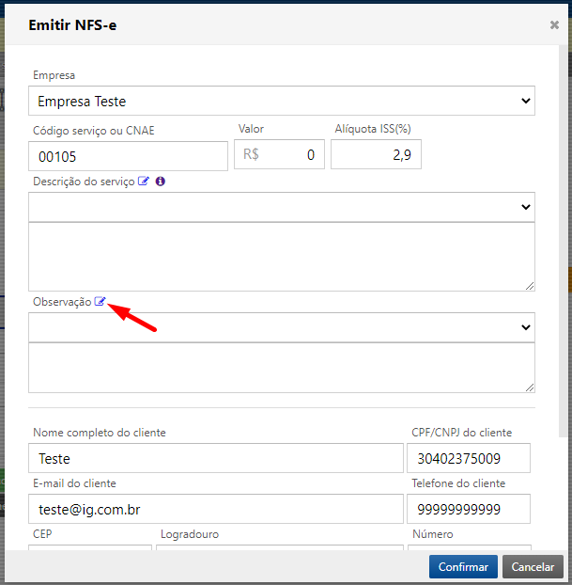Select the Nome completo do cliente field
The image size is (572, 585).
point(216,458)
